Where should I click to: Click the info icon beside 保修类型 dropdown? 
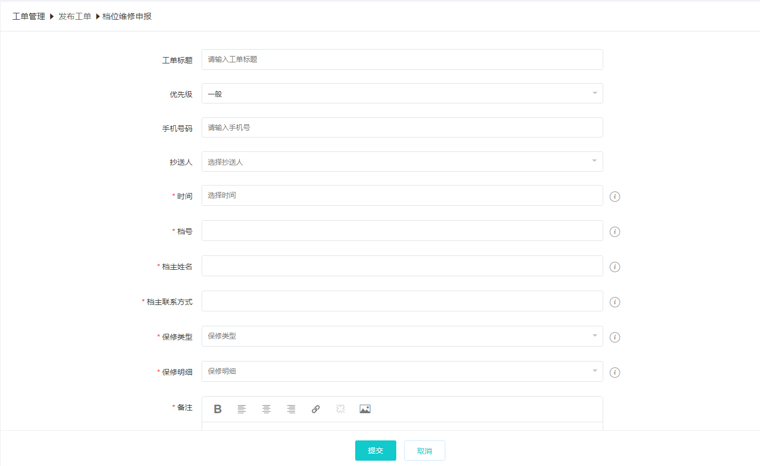pos(615,337)
